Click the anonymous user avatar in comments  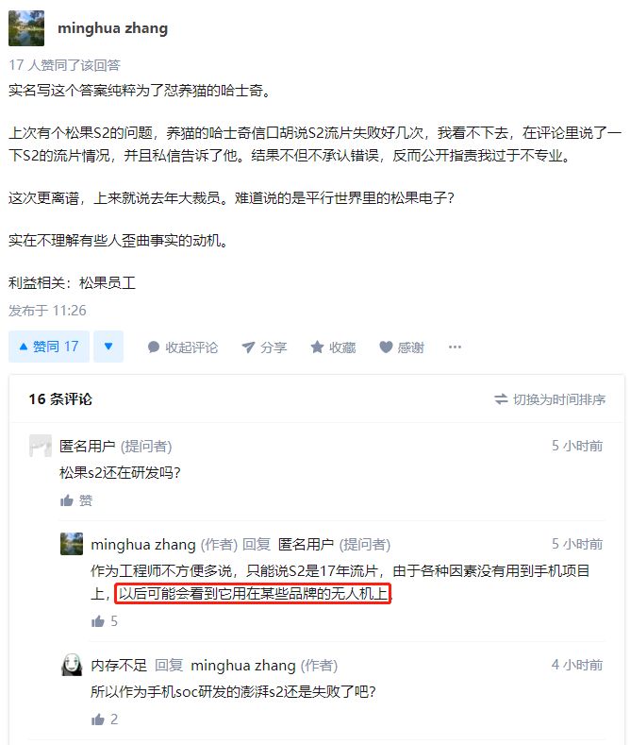coord(41,446)
